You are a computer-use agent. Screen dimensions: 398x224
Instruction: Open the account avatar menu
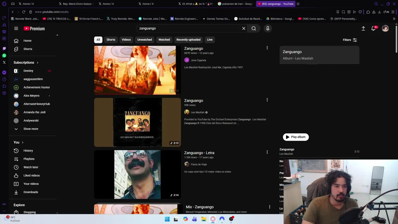385,28
